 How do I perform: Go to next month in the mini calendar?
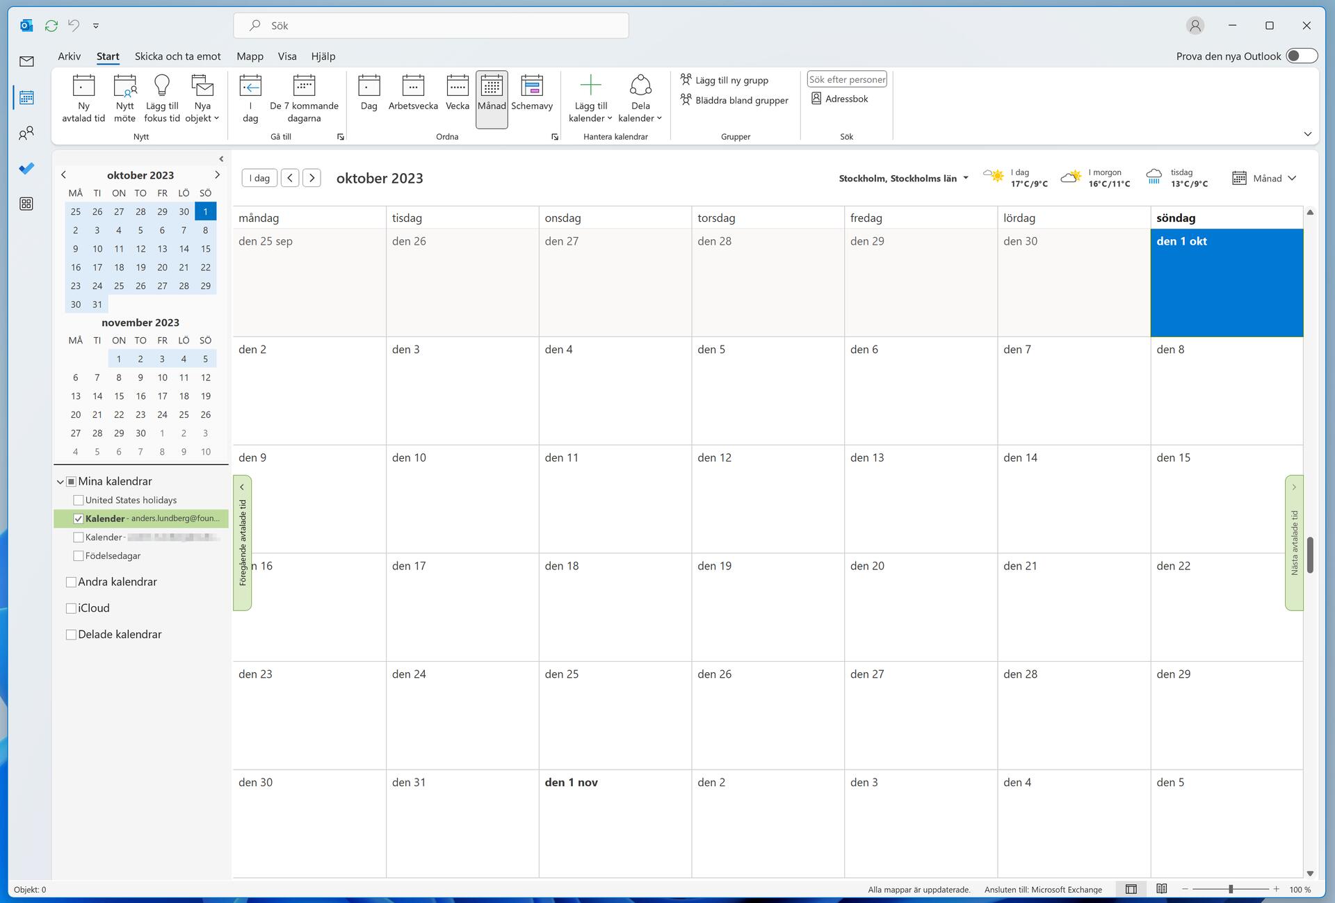218,174
